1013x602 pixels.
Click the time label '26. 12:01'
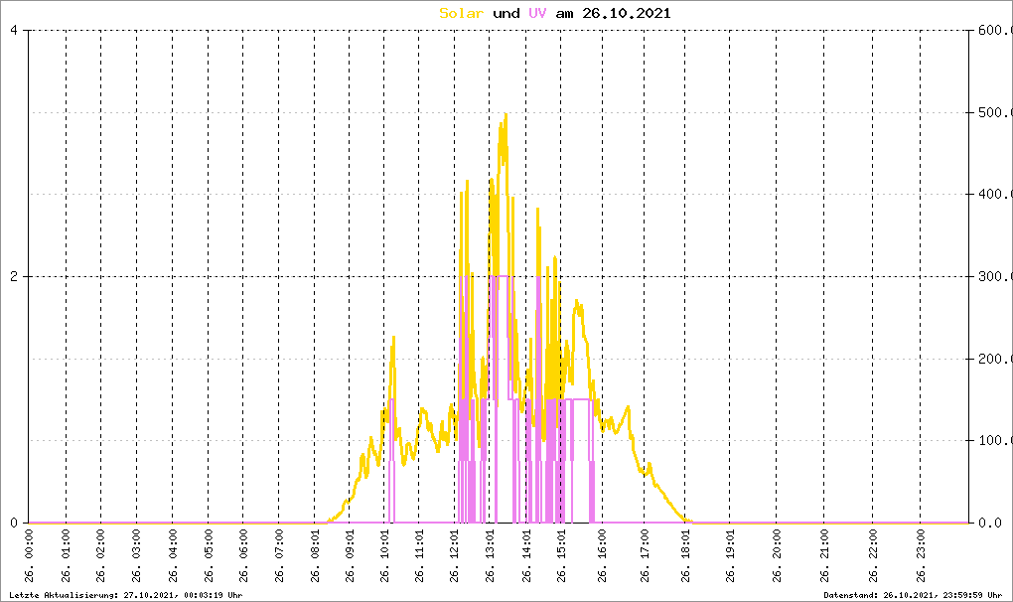tap(455, 556)
